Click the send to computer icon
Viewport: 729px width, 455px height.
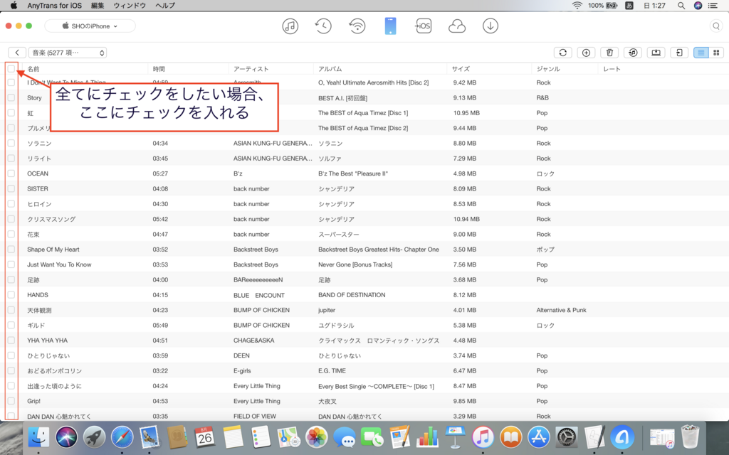coord(656,53)
